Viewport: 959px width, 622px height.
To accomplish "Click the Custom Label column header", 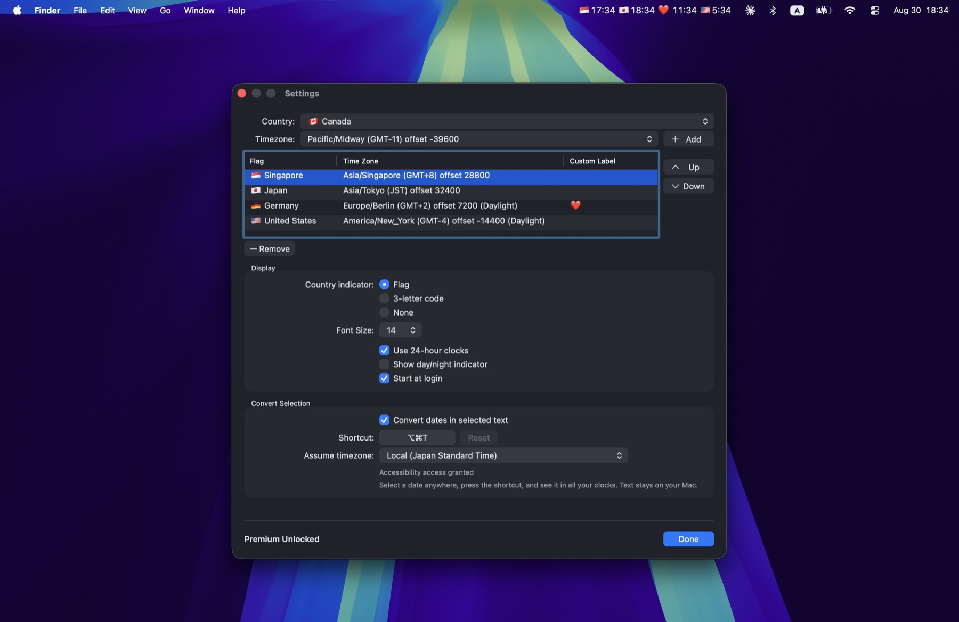I will [611, 161].
